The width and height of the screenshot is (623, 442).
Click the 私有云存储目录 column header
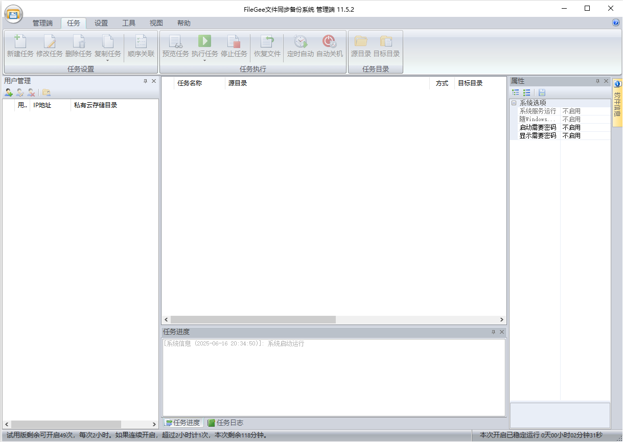(x=114, y=105)
